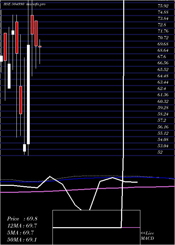Select the 52 price axis label
The width and height of the screenshot is (175, 245).
(x=160, y=152)
